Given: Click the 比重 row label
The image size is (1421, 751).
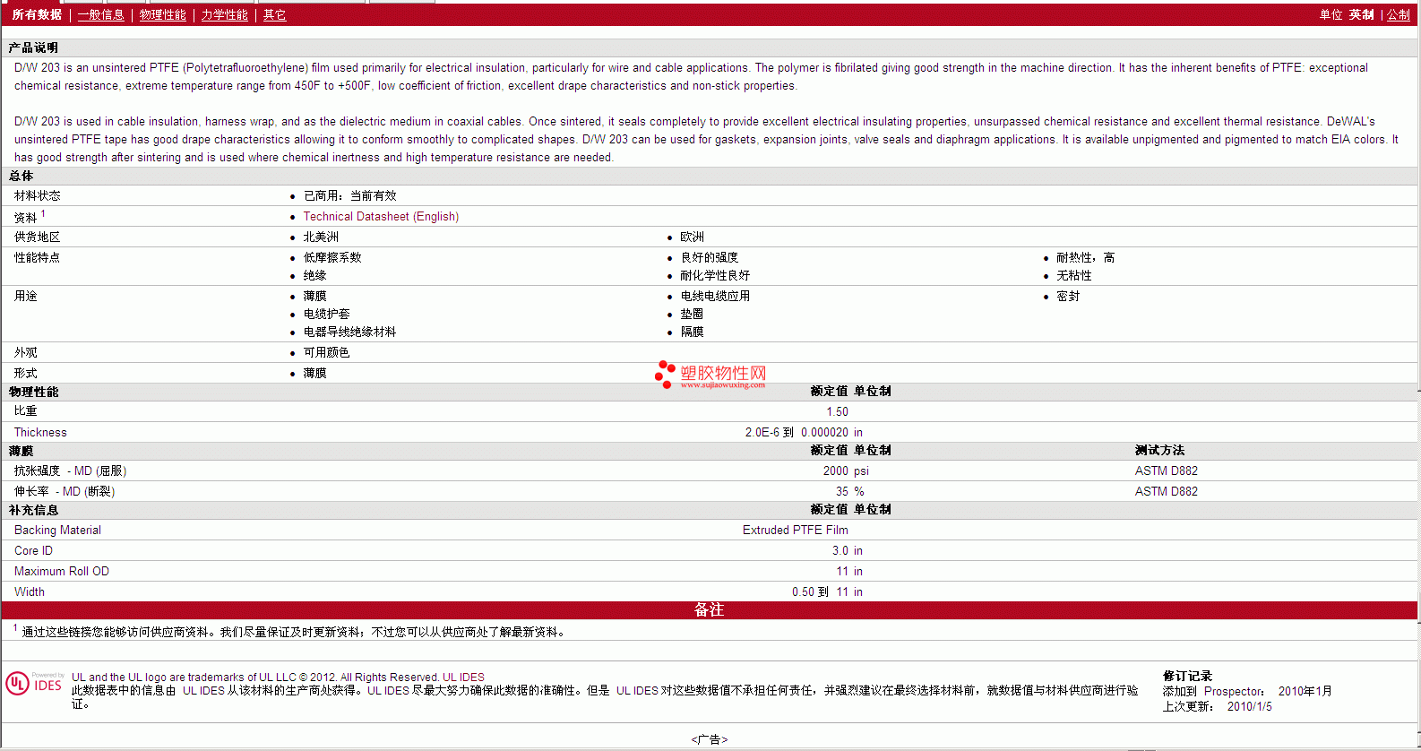Looking at the screenshot, I should [x=26, y=411].
